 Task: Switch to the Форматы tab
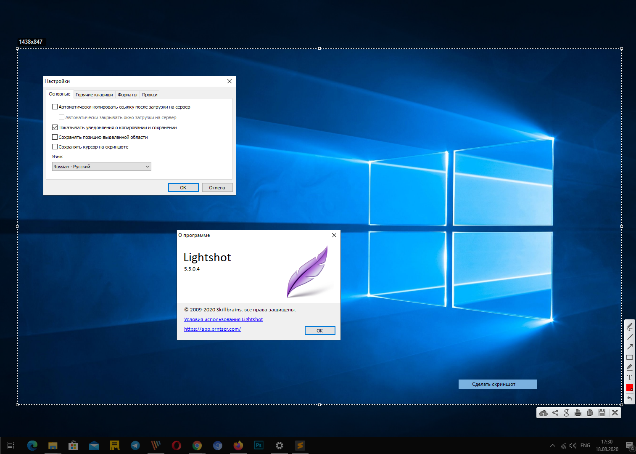point(127,95)
